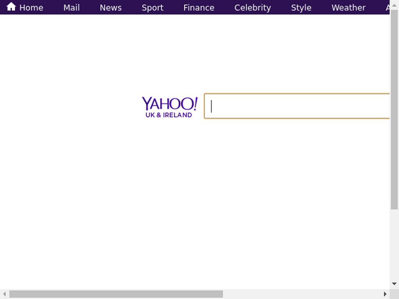The height and width of the screenshot is (299, 399).
Task: Open the Celebrity section
Action: tap(252, 8)
